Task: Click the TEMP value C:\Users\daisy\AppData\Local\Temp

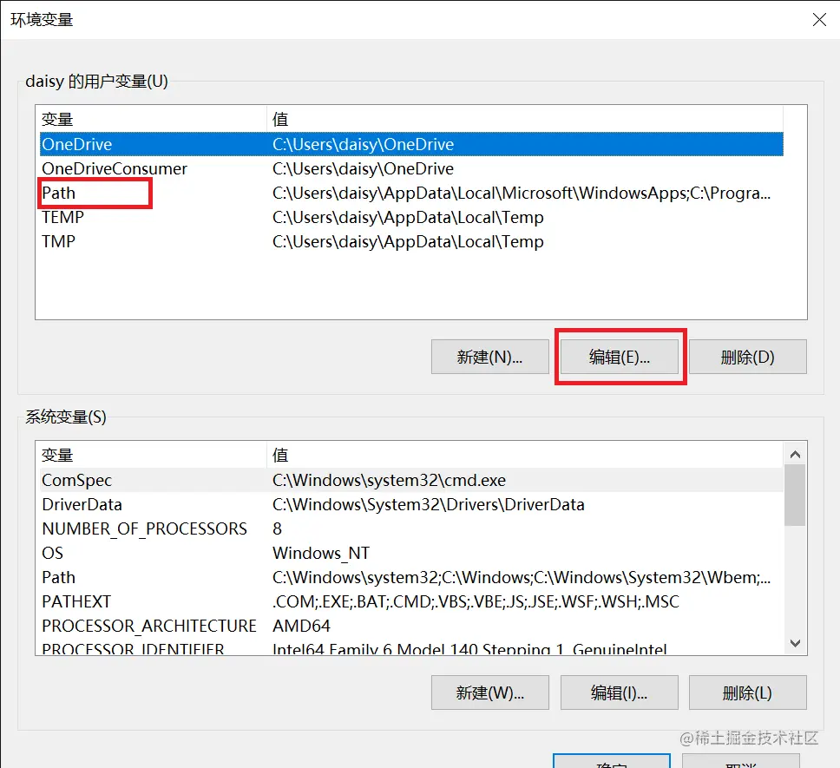Action: 408,218
